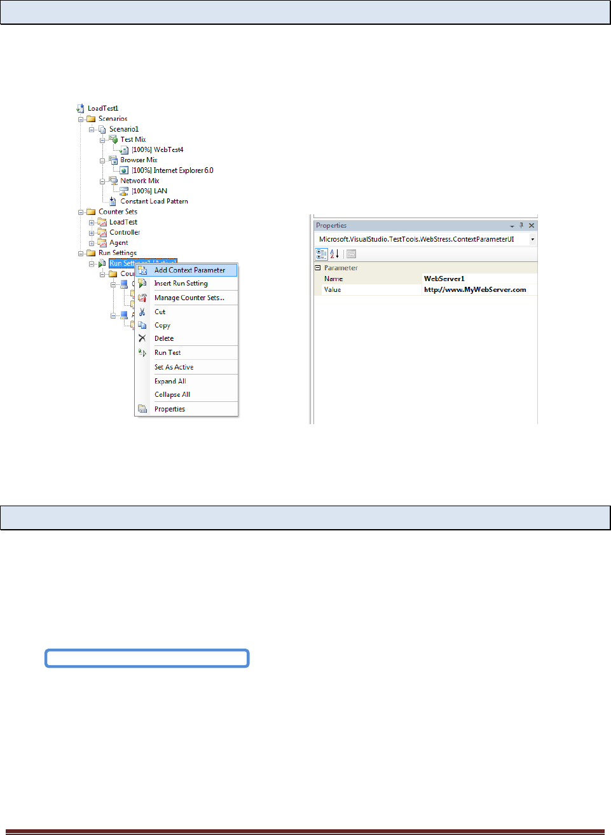Collapse the Browser Mix tree node

click(x=102, y=160)
